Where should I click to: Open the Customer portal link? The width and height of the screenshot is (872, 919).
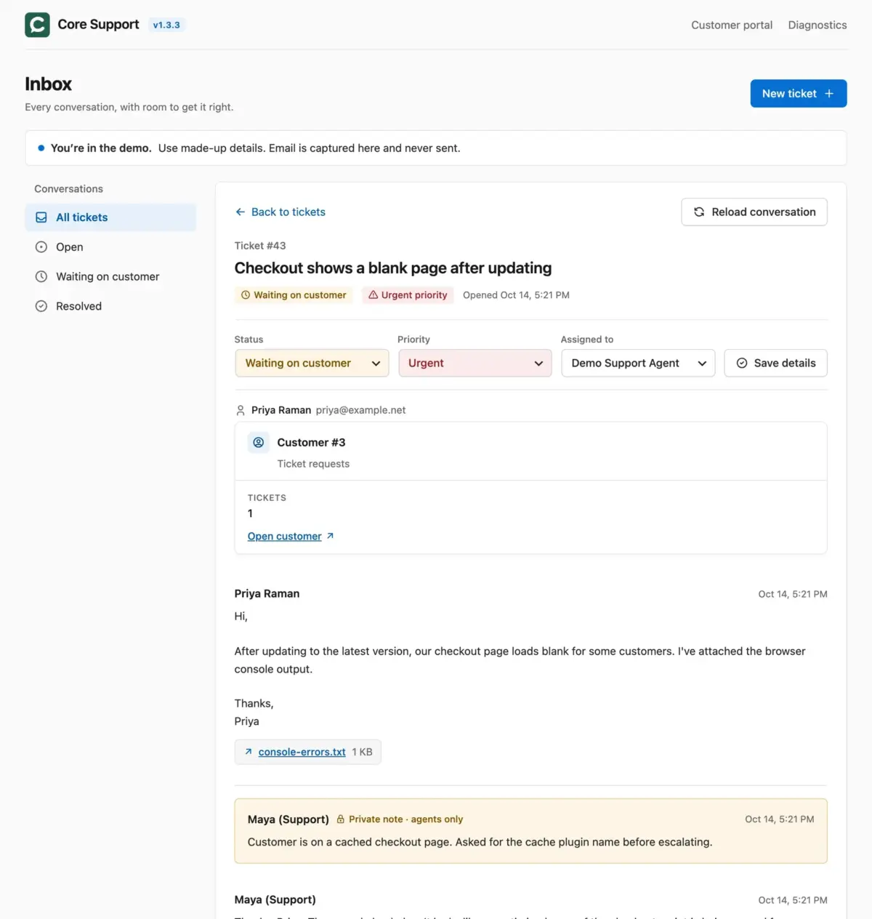coord(732,25)
